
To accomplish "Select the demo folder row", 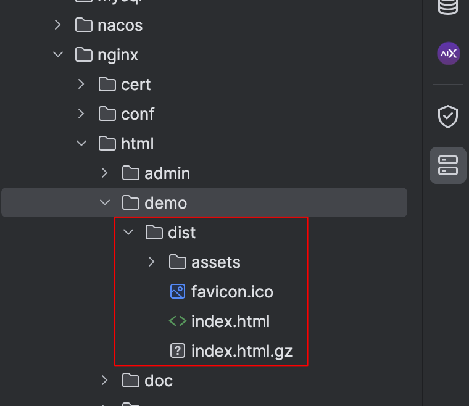I will pyautogui.click(x=165, y=202).
